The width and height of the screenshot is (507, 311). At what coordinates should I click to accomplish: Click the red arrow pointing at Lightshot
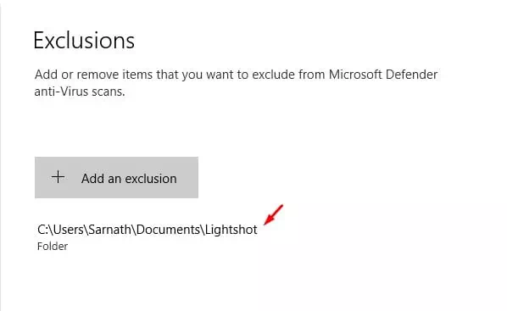coord(273,214)
